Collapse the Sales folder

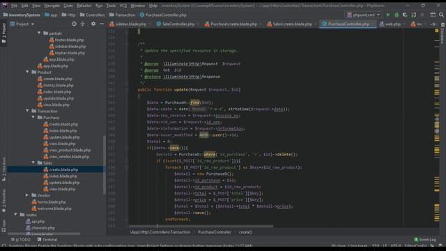point(33,162)
